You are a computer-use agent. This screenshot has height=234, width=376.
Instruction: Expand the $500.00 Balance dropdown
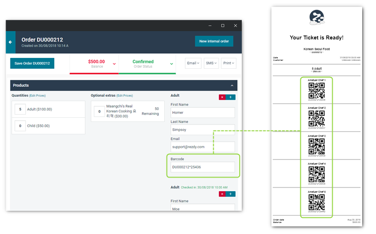coord(94,64)
